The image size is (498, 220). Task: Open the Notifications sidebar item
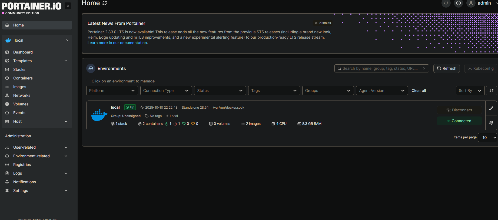[x=37, y=182]
